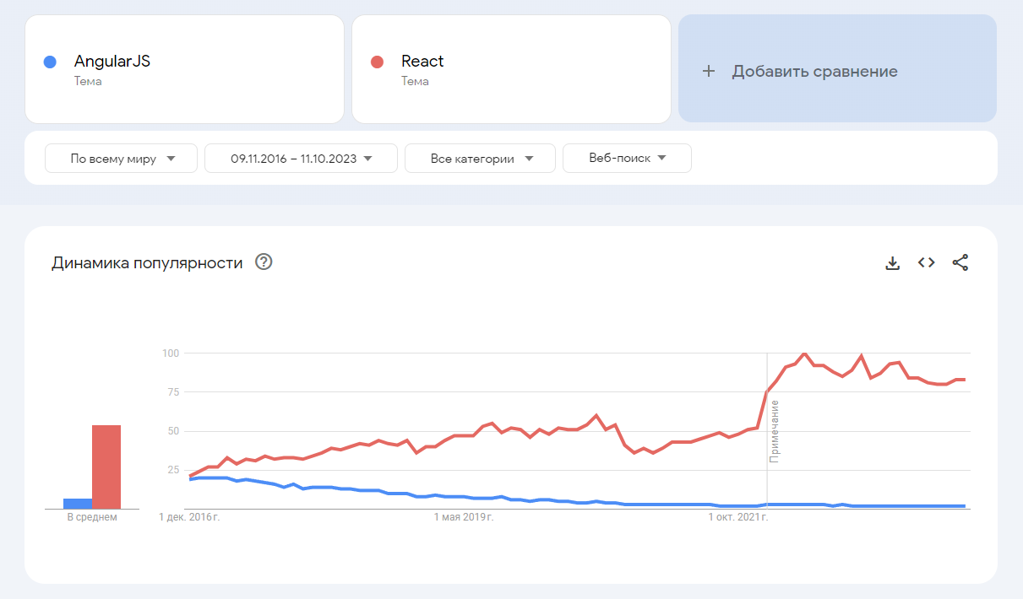Click the 100 value on the y-axis
Image resolution: width=1023 pixels, height=599 pixels.
pyautogui.click(x=170, y=353)
